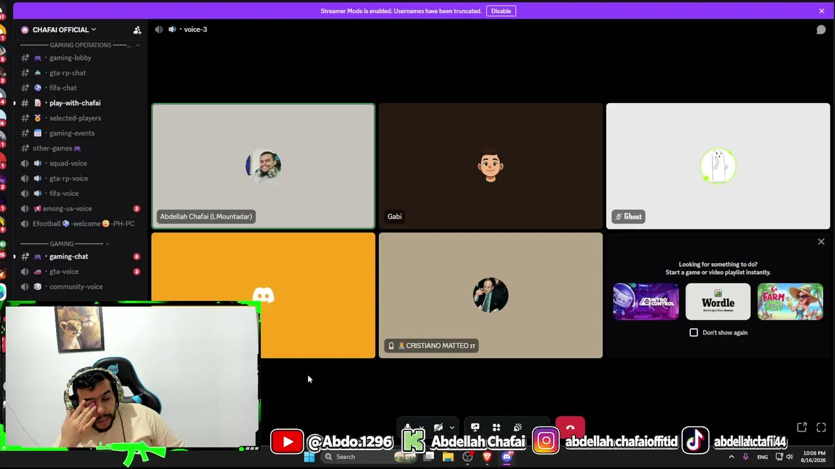Start the Wordle activity
The height and width of the screenshot is (469, 835).
point(718,302)
